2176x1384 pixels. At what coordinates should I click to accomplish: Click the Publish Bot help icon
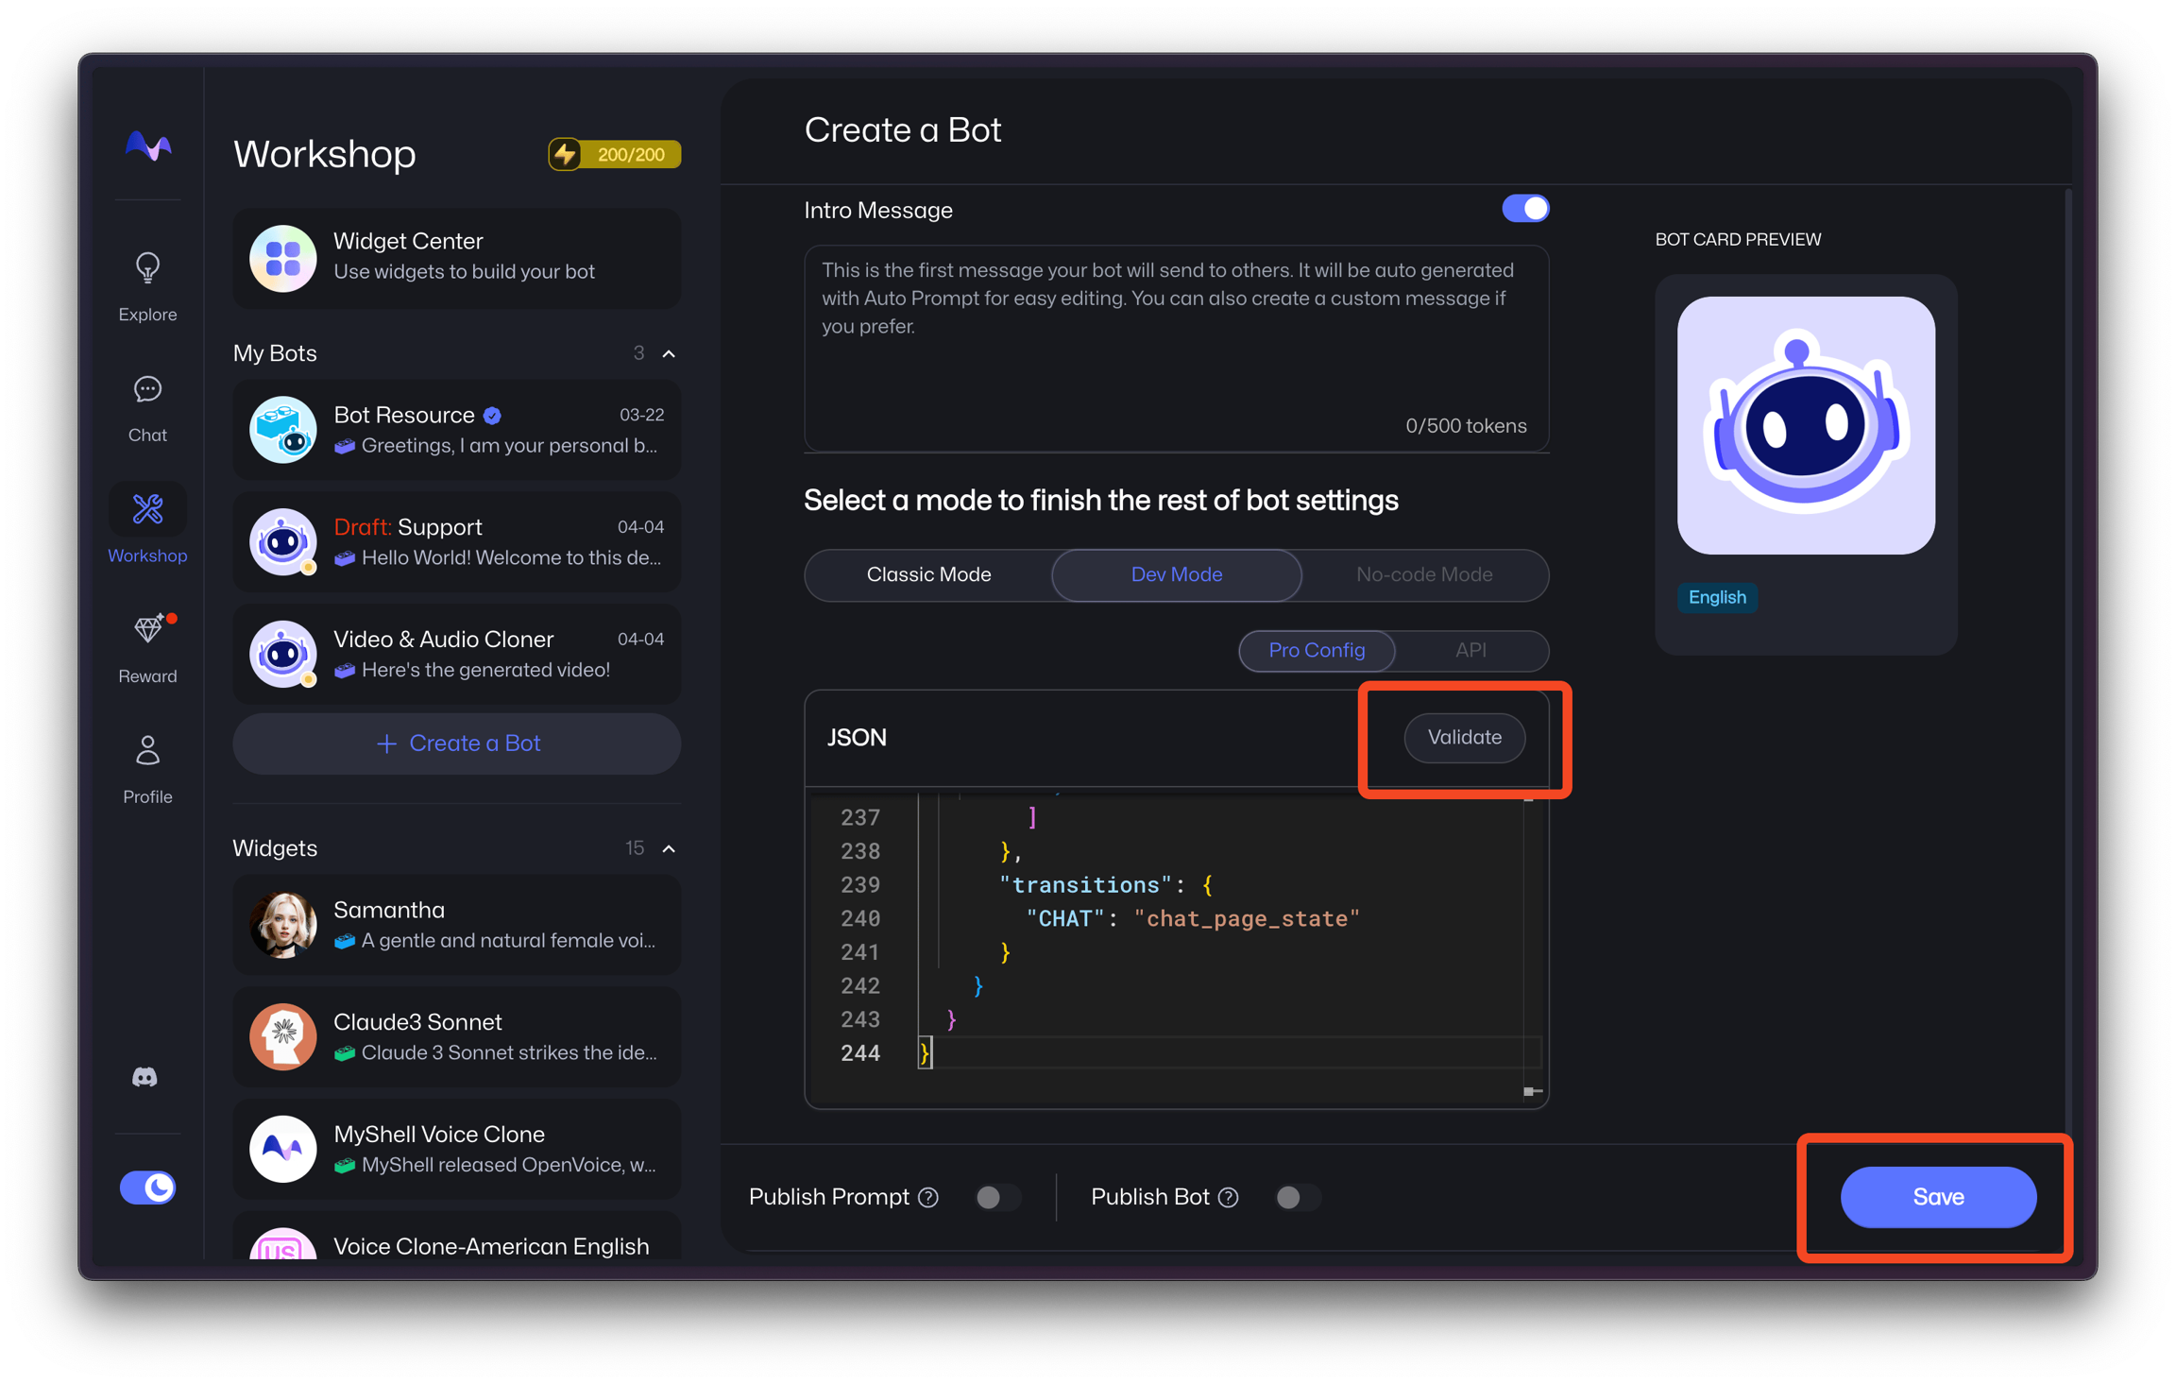(x=1229, y=1198)
